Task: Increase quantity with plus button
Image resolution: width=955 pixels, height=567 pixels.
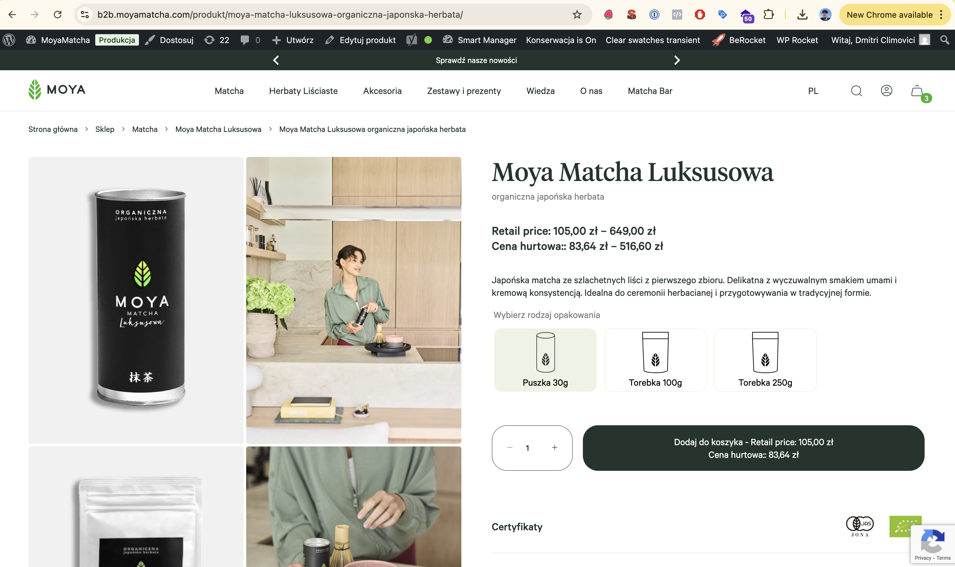Action: point(555,447)
